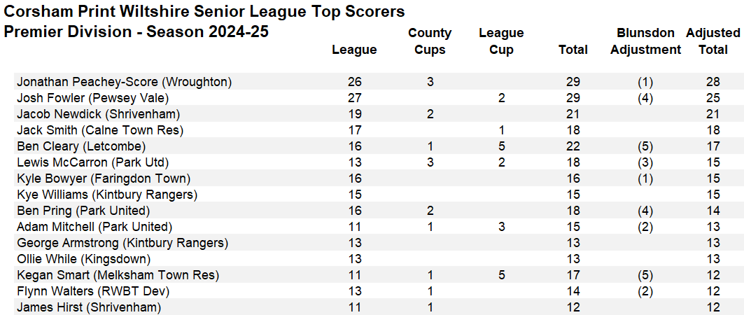Click the Jacob Newdick (Shrivenham) entry
Image resolution: width=744 pixels, height=315 pixels.
[x=98, y=114]
